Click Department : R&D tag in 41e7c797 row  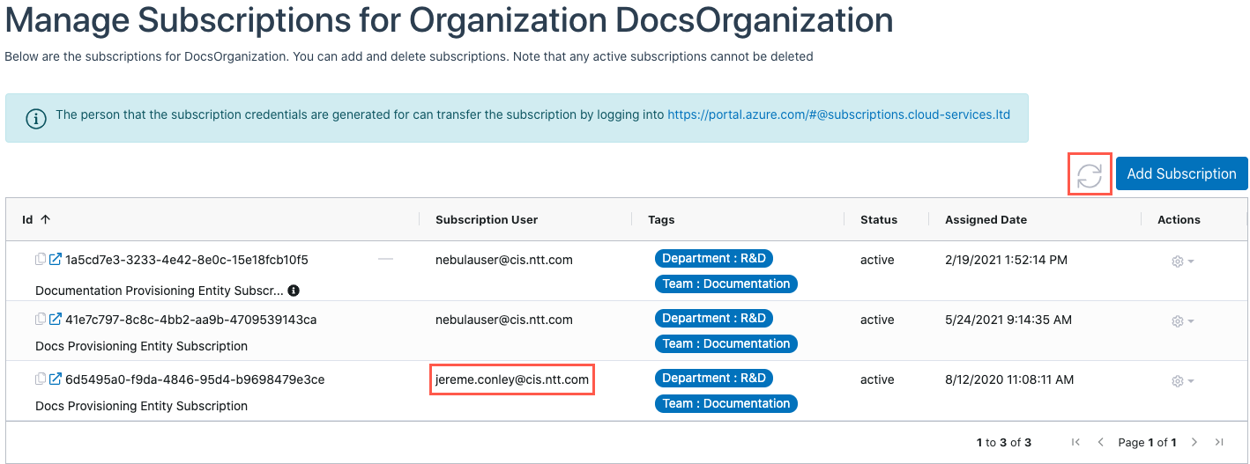point(714,318)
